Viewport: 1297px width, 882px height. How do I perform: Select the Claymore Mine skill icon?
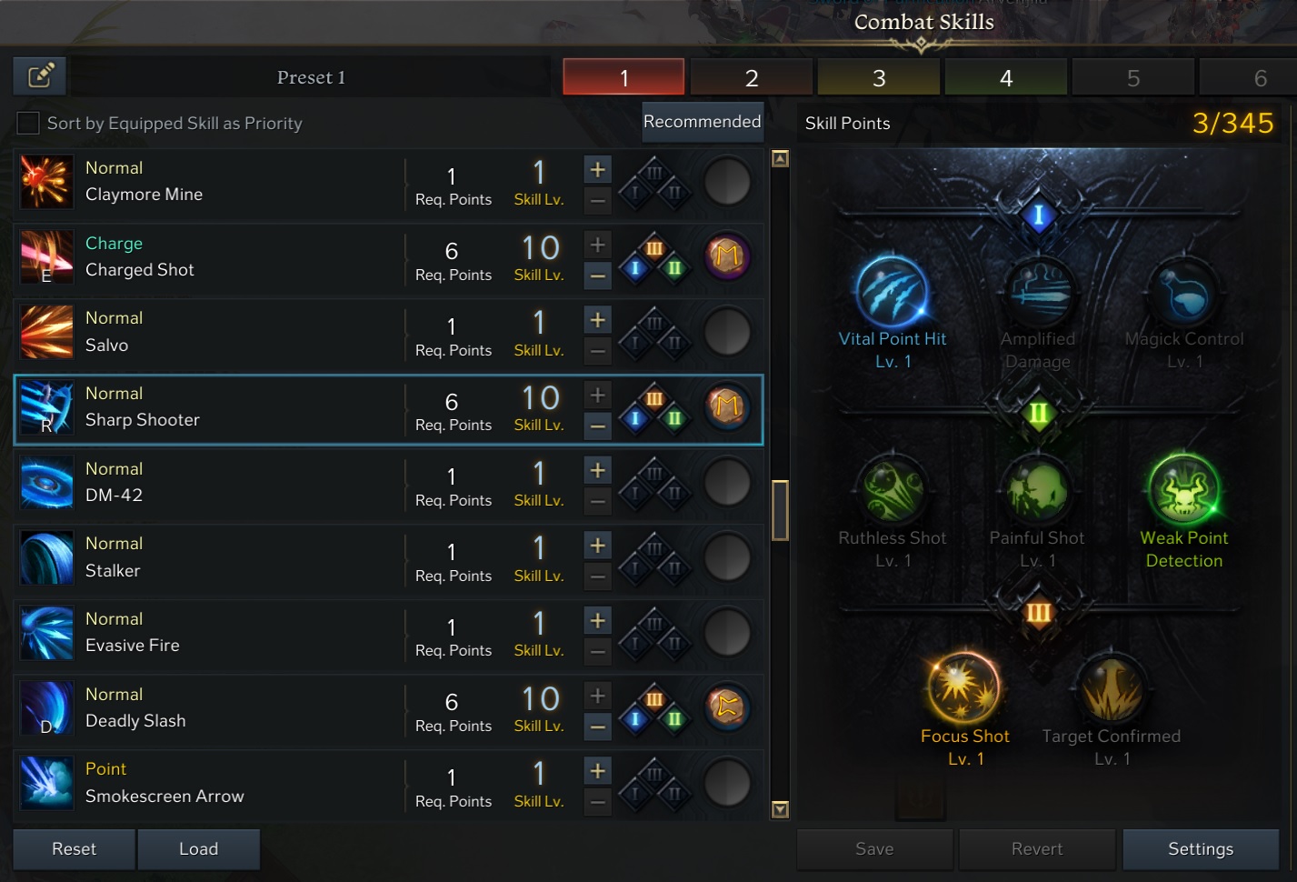point(46,182)
